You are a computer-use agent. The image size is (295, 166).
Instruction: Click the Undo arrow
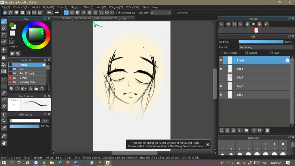49,13
